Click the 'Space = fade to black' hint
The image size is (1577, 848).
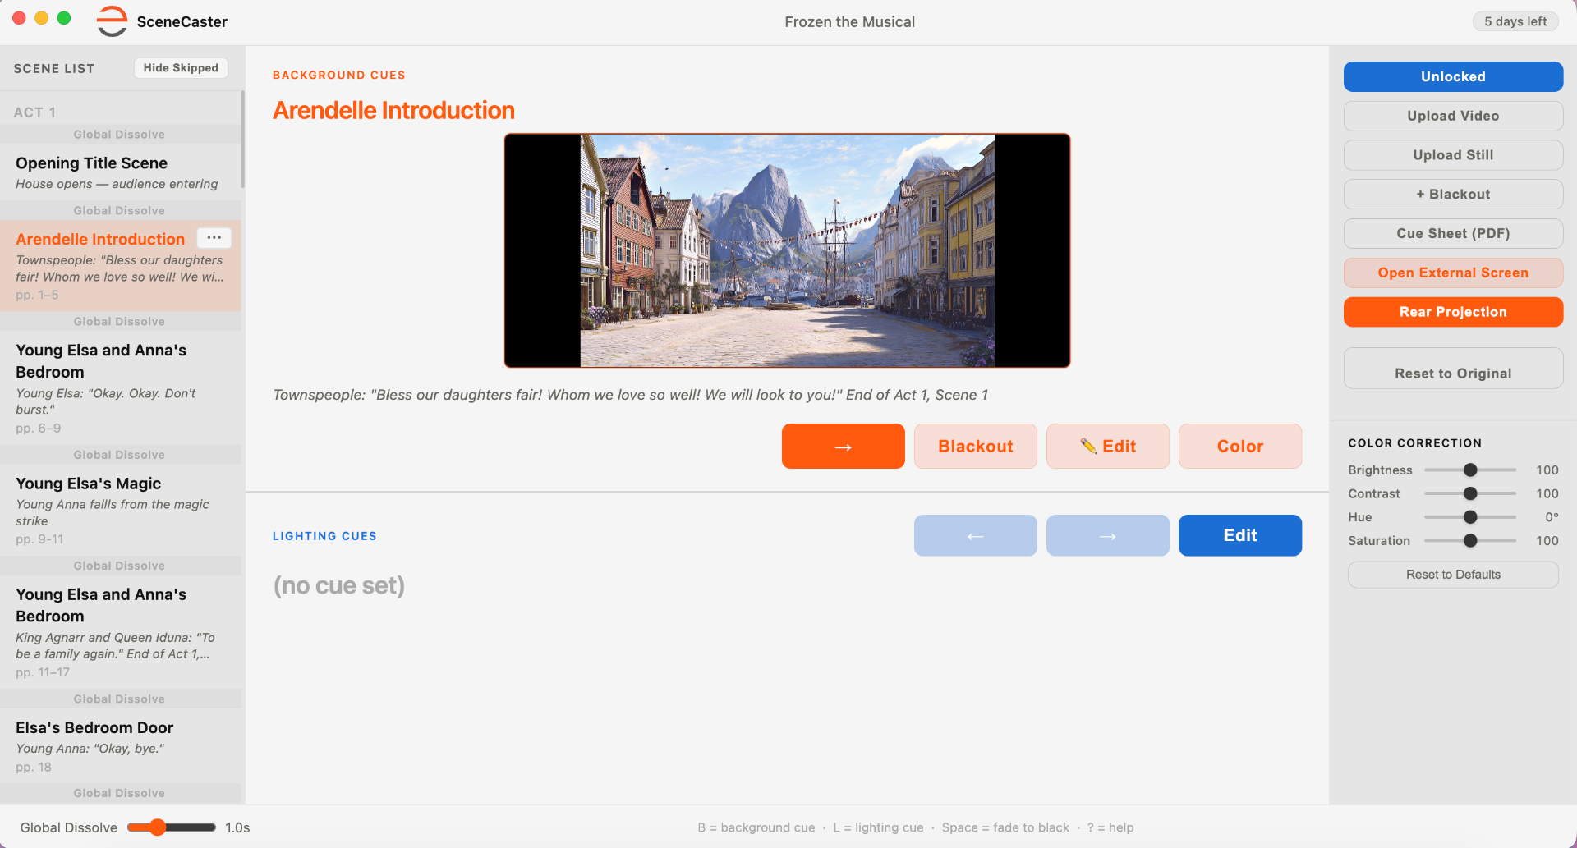(x=1005, y=827)
